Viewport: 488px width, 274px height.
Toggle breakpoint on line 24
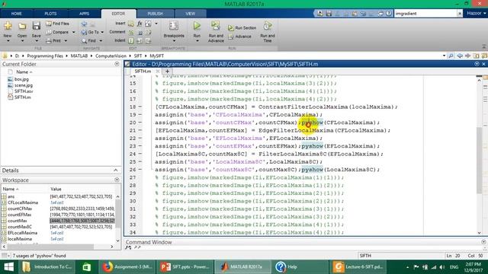point(140,154)
